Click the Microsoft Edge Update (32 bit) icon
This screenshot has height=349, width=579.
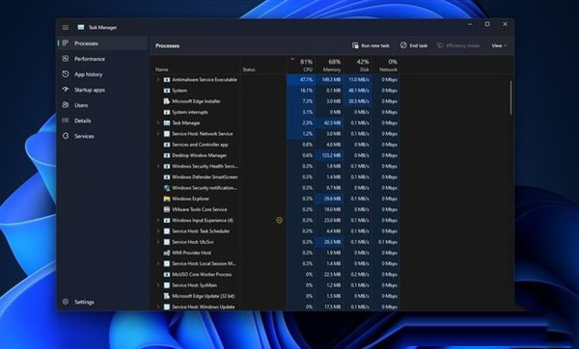(167, 296)
